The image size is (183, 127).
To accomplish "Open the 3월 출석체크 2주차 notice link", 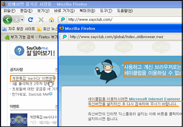I will click(x=33, y=84).
